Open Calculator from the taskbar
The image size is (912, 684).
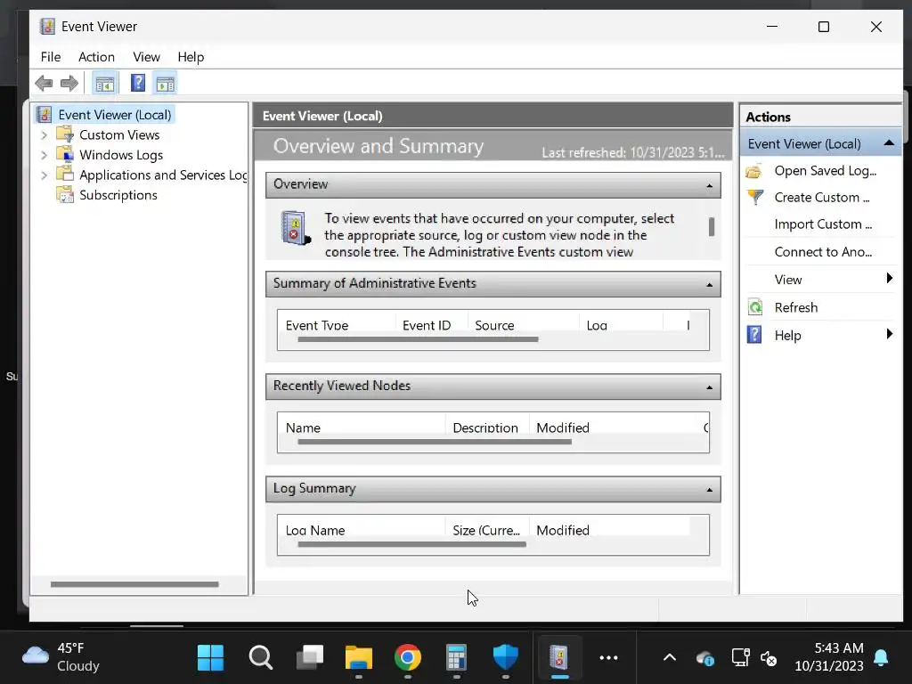click(x=457, y=658)
